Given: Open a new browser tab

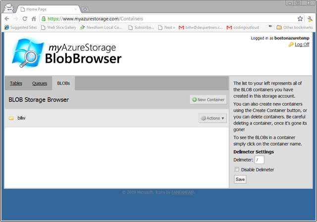Looking at the screenshot, I should point(85,9).
